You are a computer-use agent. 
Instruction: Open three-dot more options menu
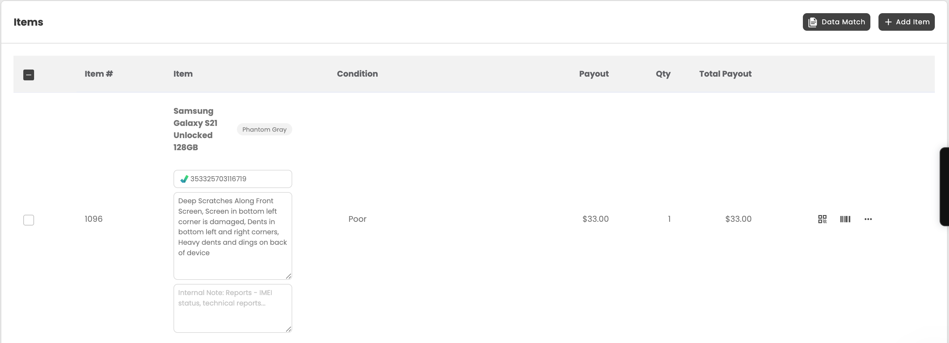868,219
